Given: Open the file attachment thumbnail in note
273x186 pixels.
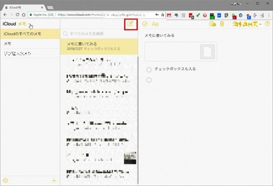Looking at the screenshot, I should (x=207, y=52).
